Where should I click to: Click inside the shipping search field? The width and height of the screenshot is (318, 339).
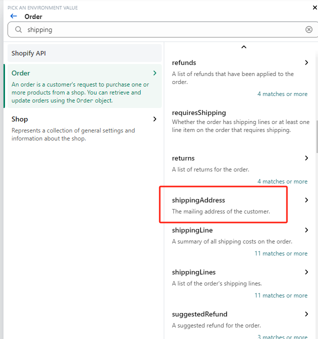[162, 29]
